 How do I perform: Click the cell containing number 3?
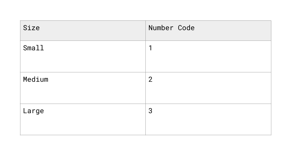pos(208,119)
